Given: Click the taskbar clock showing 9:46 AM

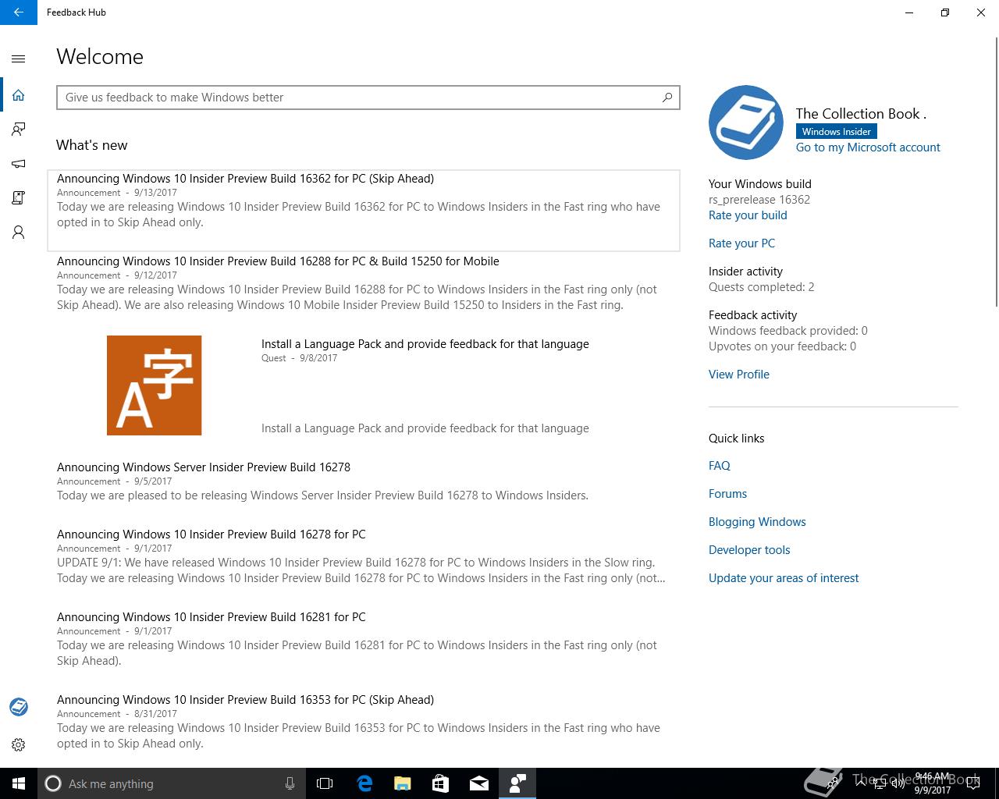Looking at the screenshot, I should [x=933, y=783].
